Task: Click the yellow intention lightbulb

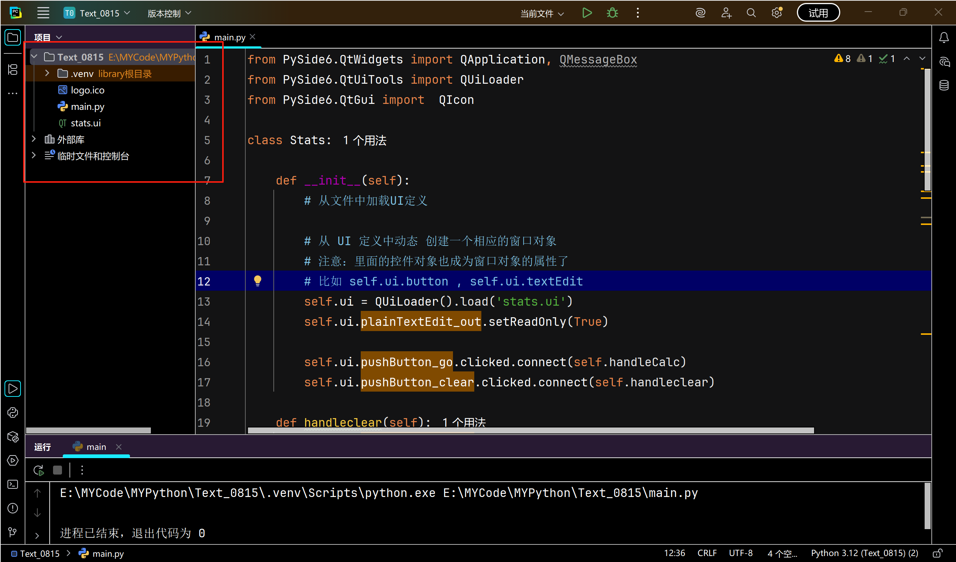Action: pos(258,281)
